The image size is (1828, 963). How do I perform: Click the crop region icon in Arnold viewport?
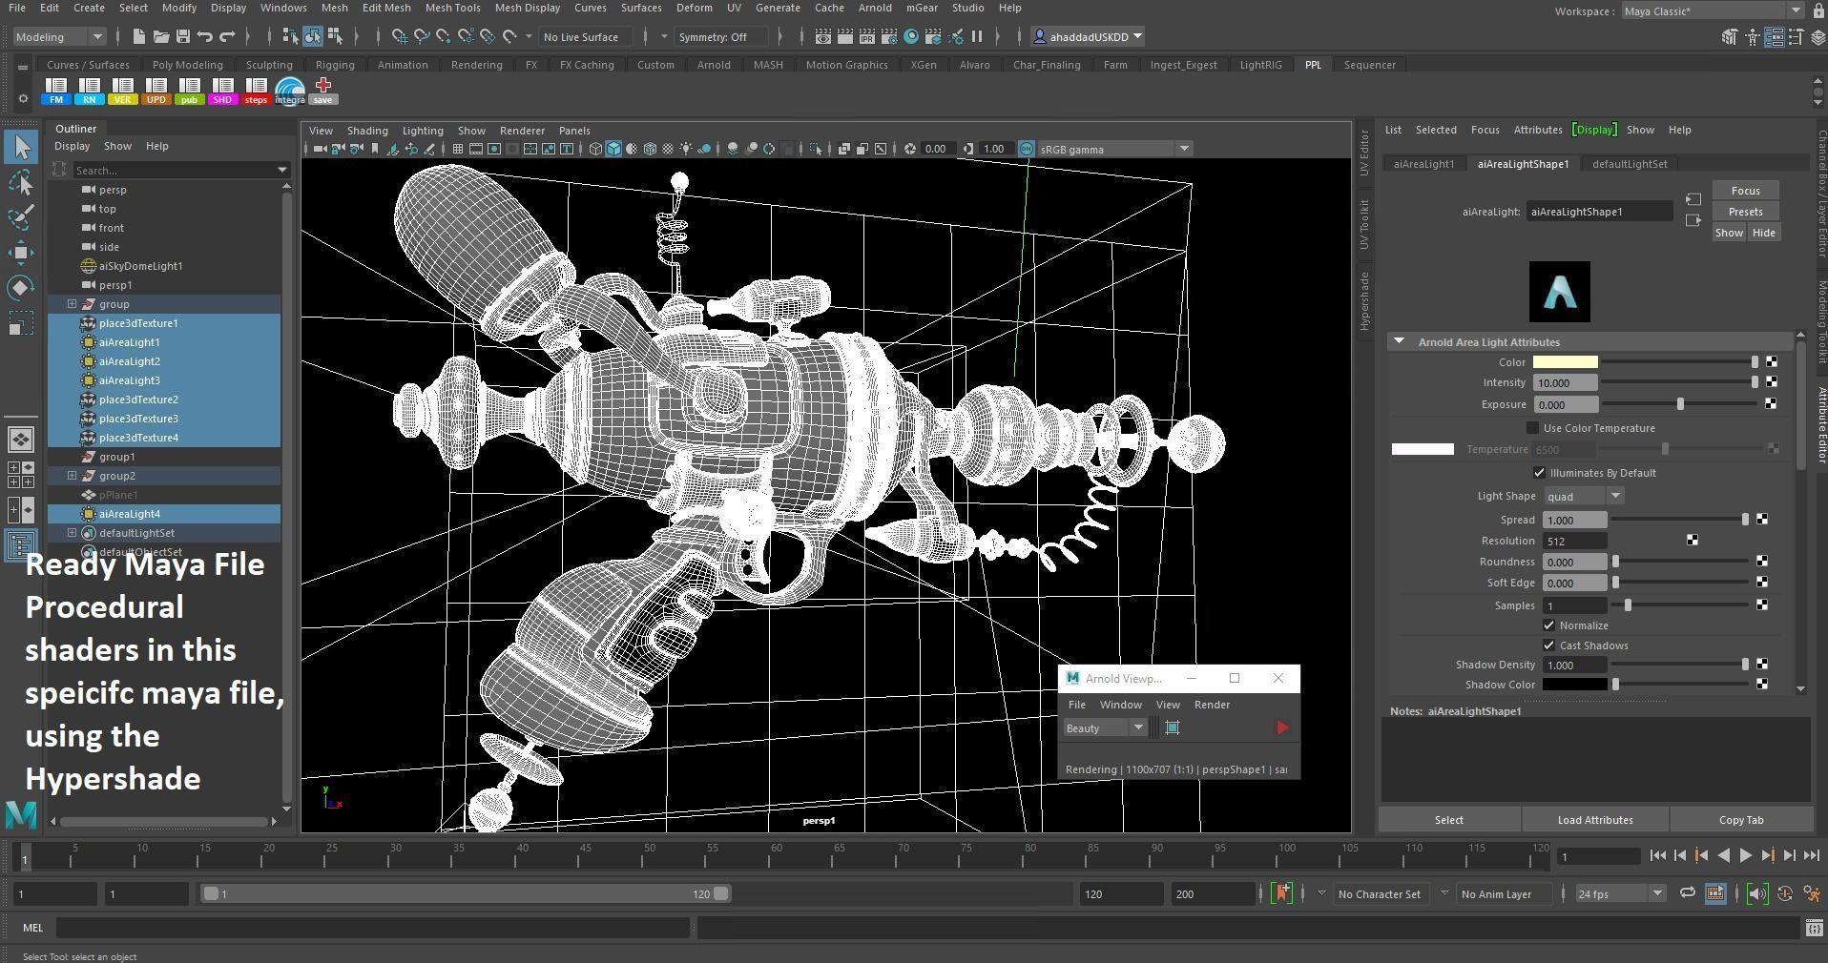pos(1173,728)
